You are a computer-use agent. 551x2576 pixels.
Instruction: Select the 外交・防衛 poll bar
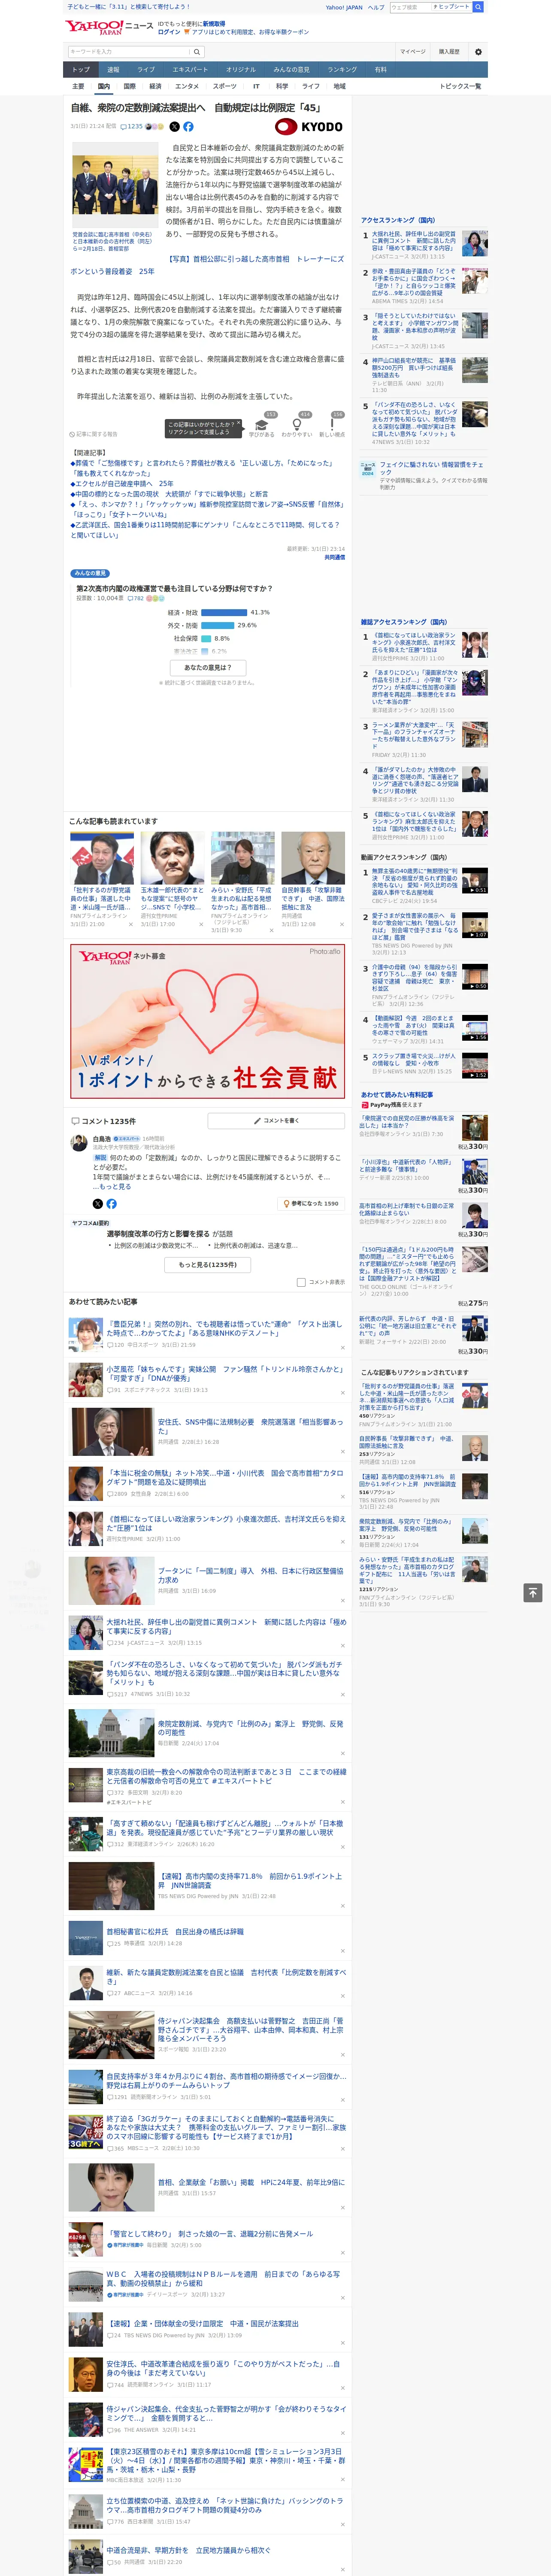coord(218,625)
